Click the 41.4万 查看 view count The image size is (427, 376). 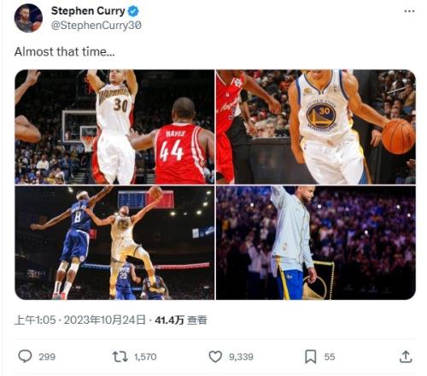(181, 320)
